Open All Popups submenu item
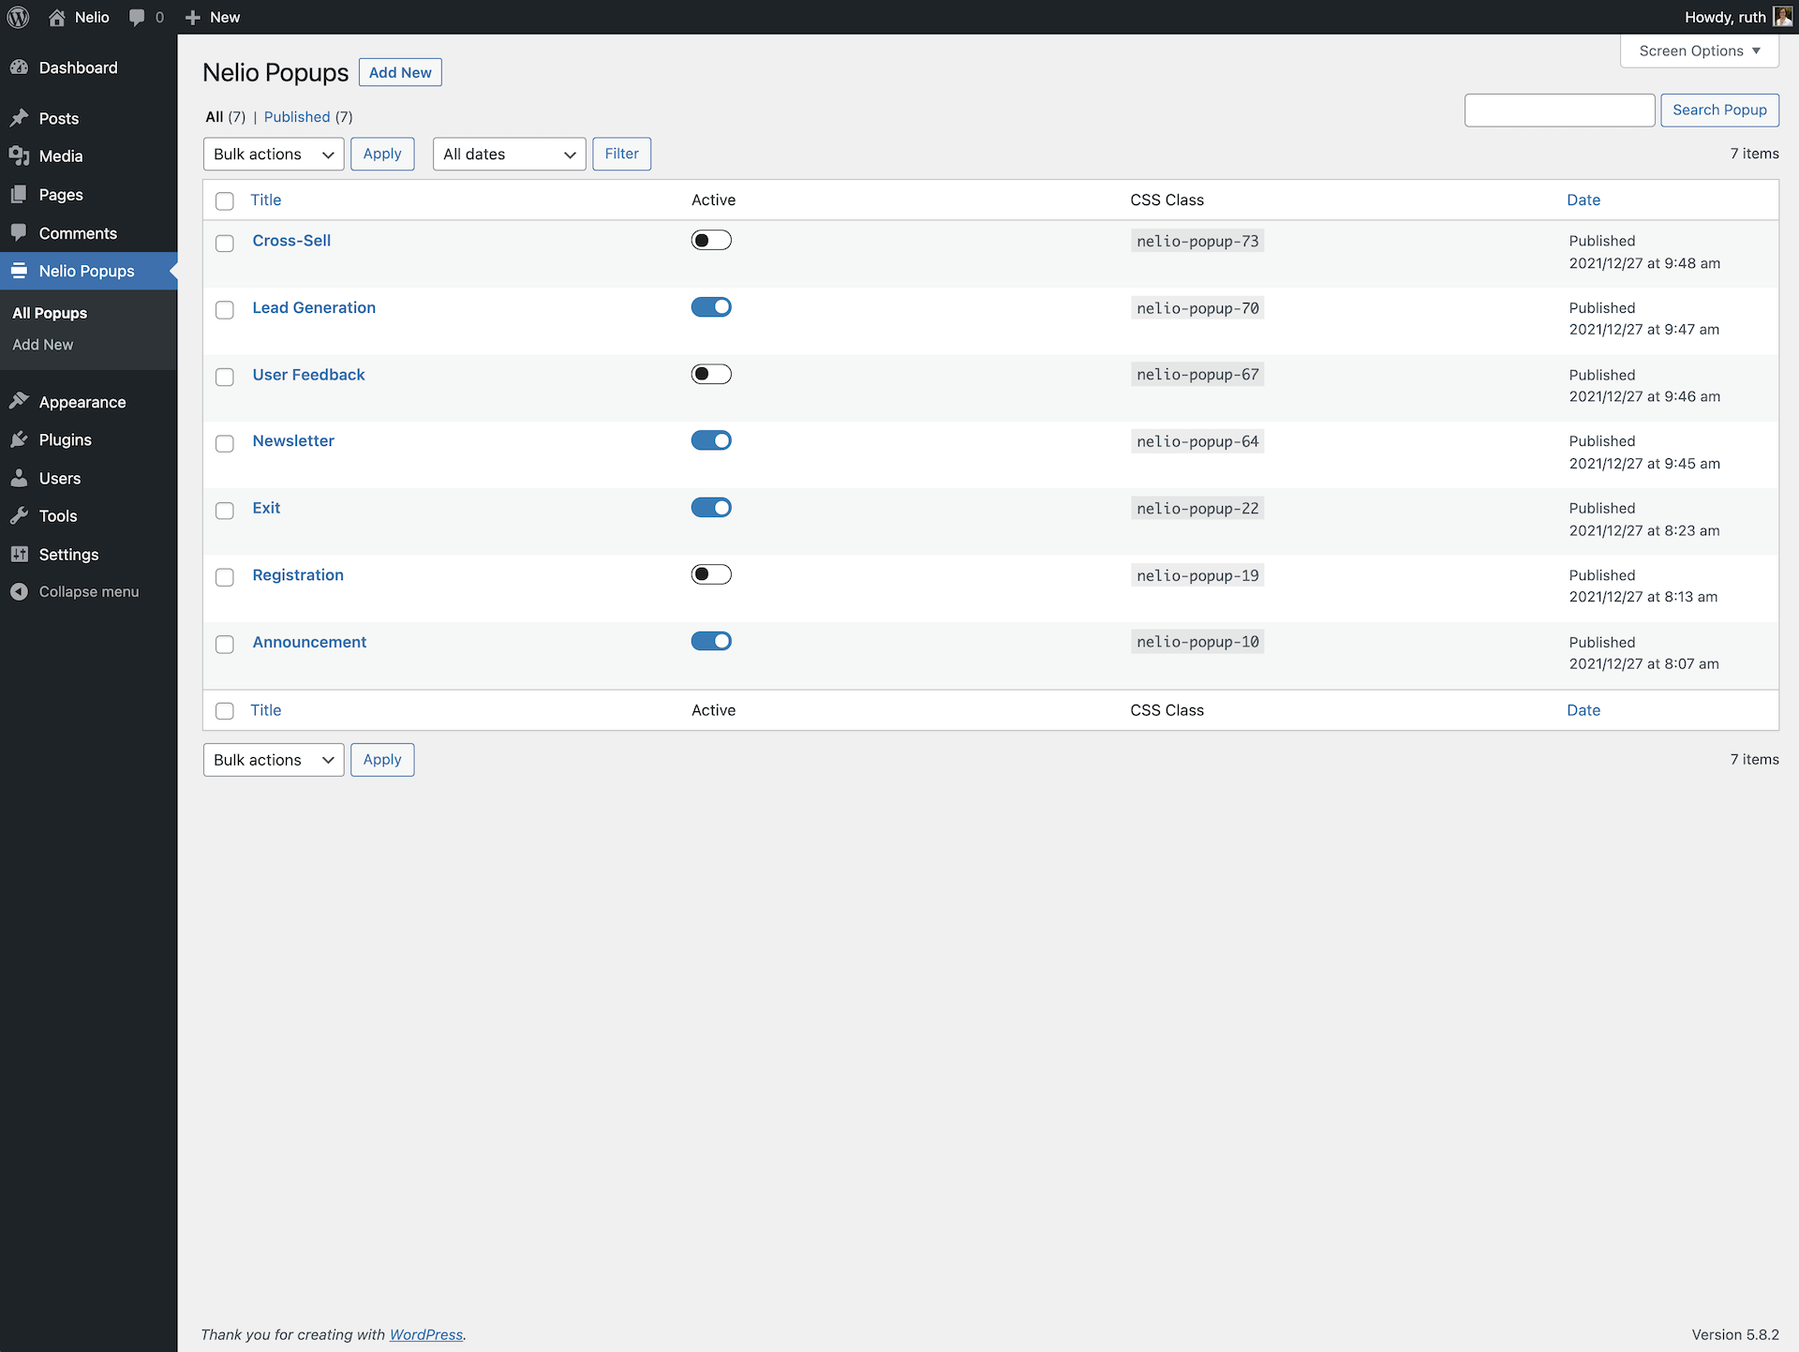 (x=50, y=313)
